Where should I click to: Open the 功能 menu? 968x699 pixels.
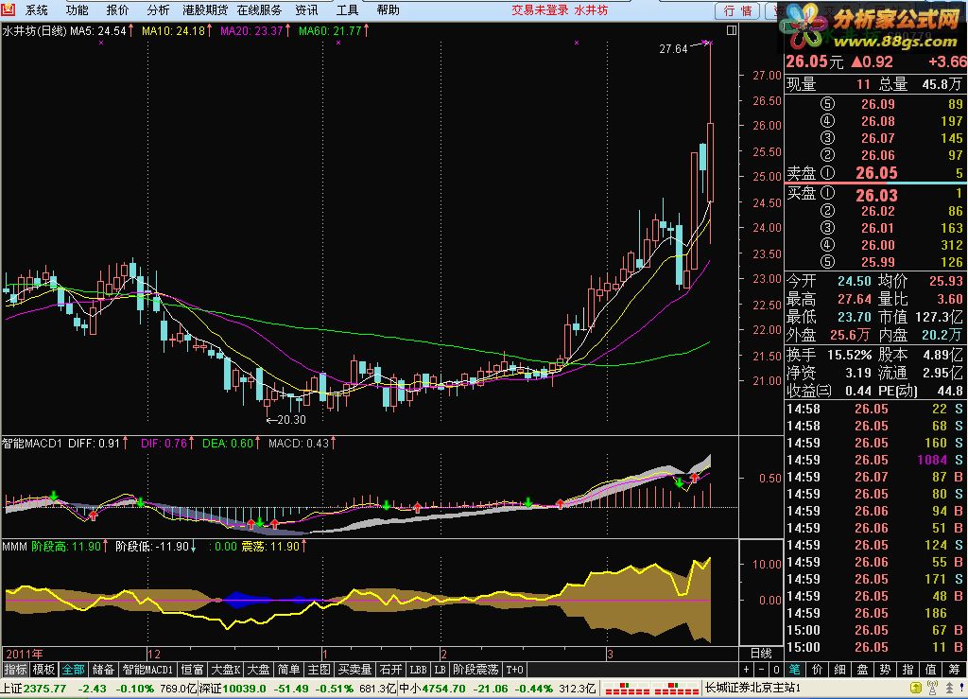[x=78, y=9]
